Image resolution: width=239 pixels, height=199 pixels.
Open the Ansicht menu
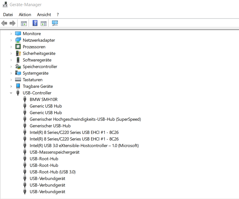pos(44,14)
